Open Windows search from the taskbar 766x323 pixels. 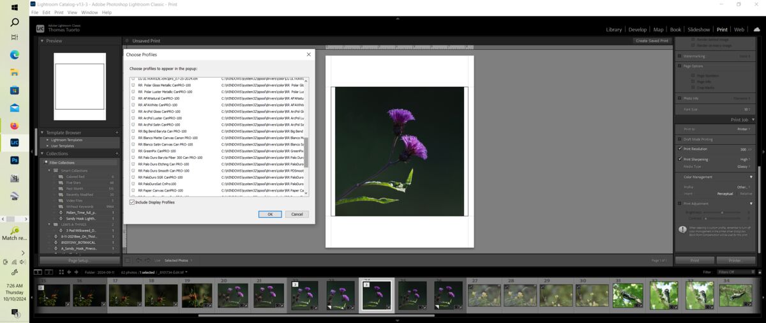(15, 22)
